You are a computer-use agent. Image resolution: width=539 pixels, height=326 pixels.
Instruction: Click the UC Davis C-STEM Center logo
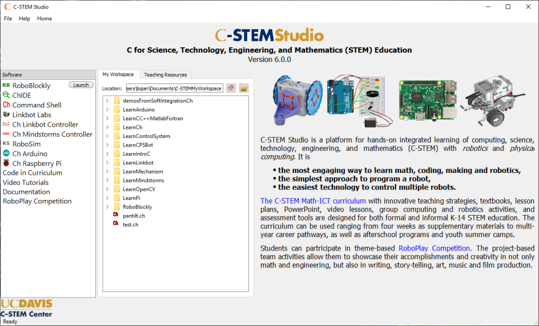click(x=26, y=308)
